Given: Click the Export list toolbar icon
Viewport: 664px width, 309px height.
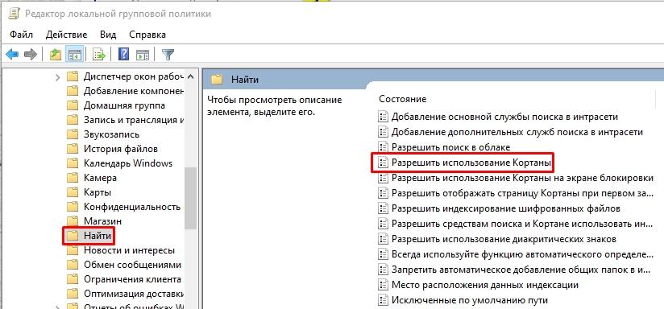Looking at the screenshot, I should 98,54.
